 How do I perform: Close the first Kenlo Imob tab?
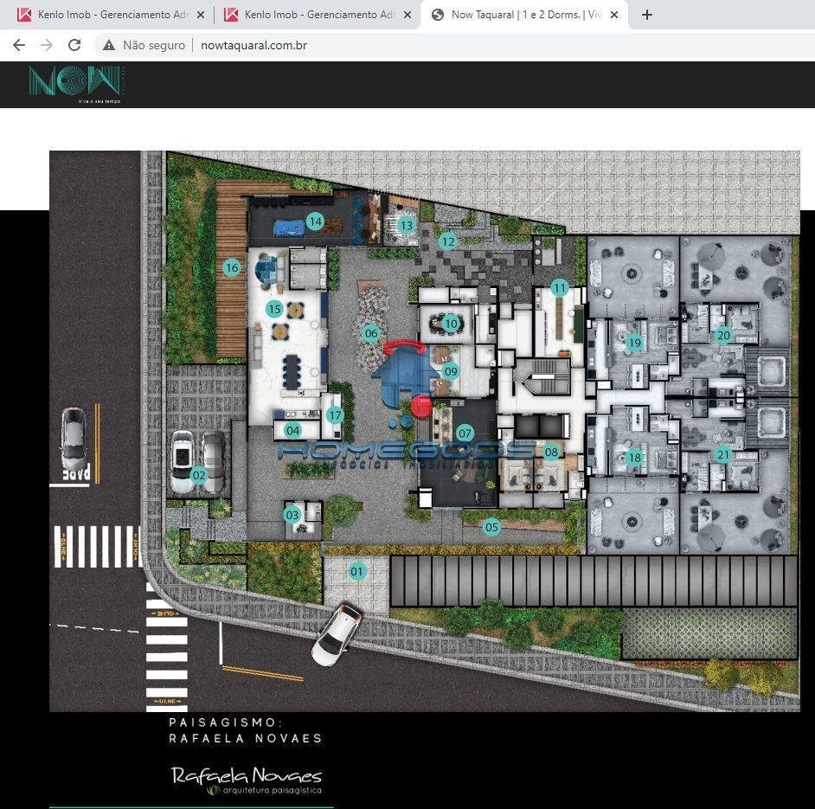click(201, 15)
